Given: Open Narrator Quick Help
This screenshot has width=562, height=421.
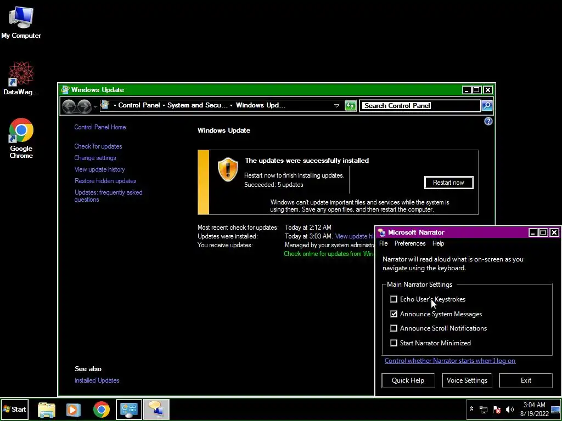Looking at the screenshot, I should coord(408,380).
